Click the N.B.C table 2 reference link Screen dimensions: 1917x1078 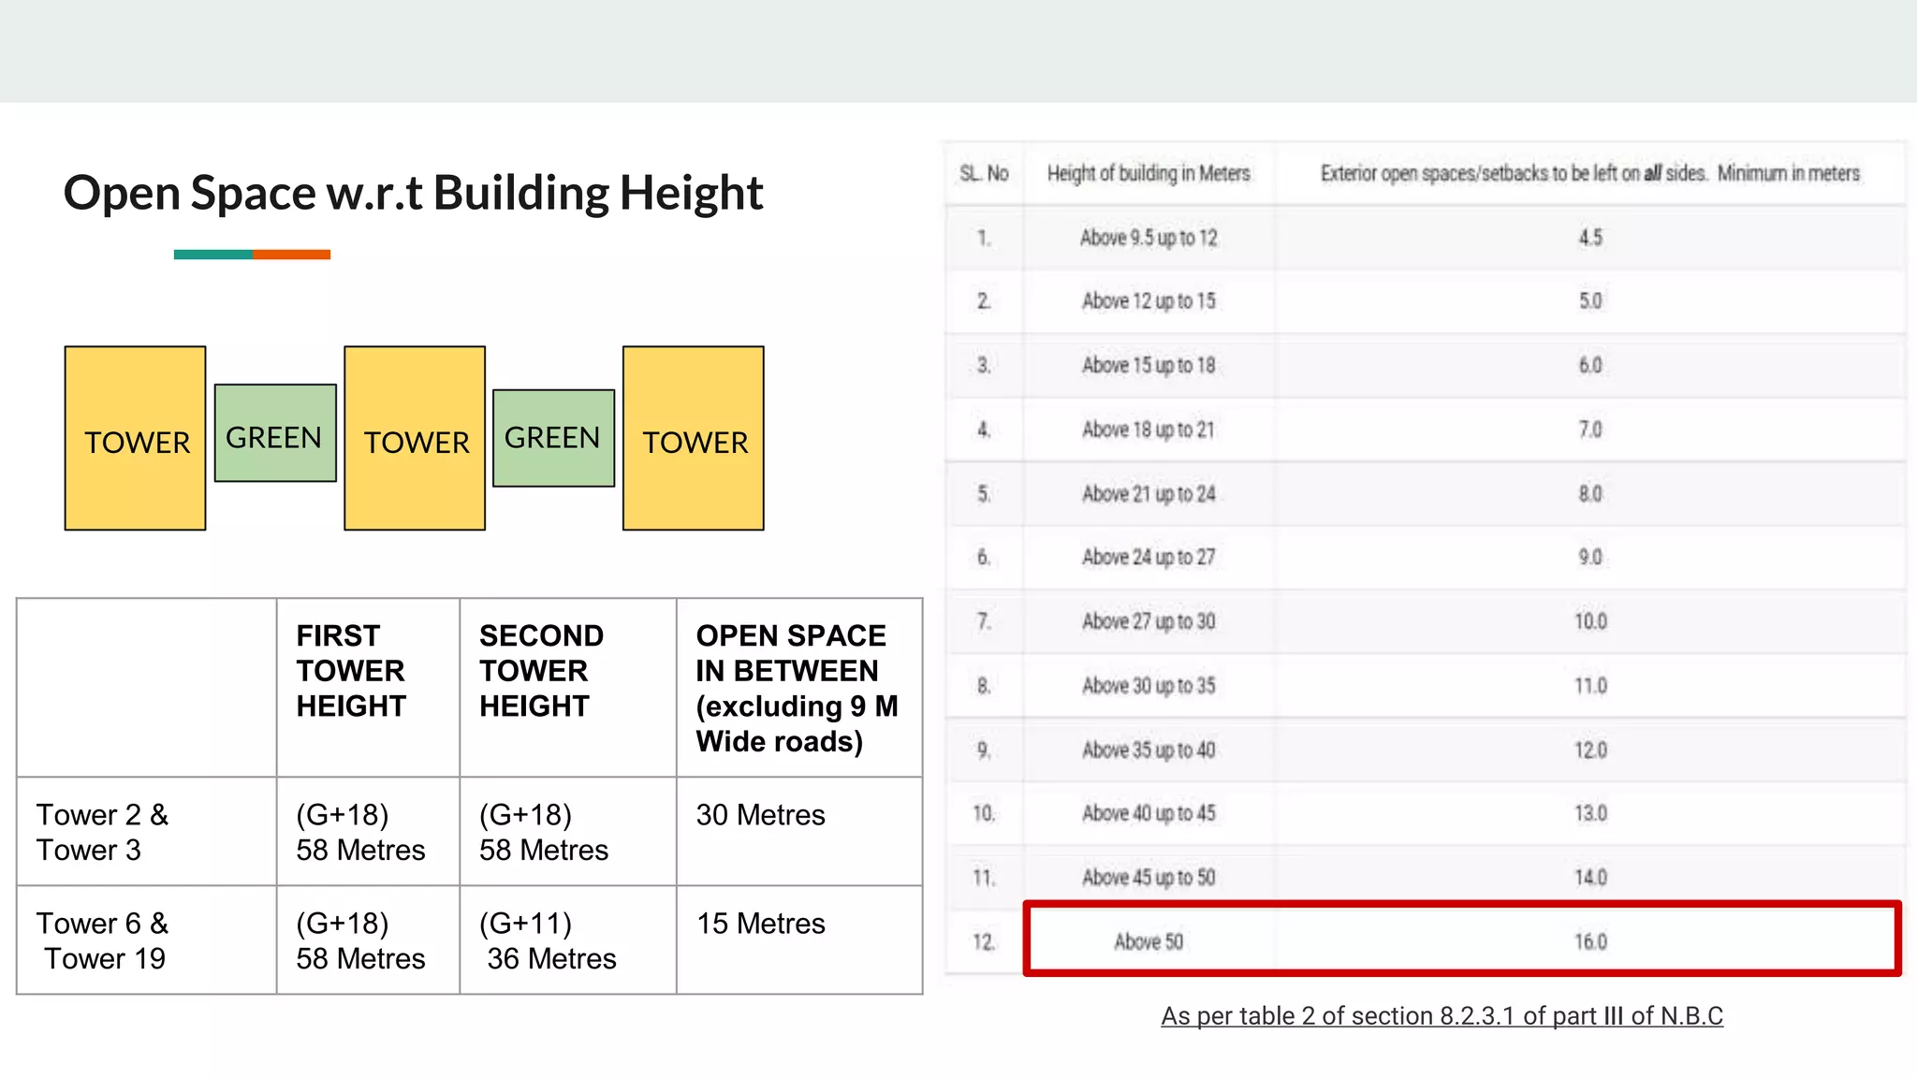click(1441, 1016)
